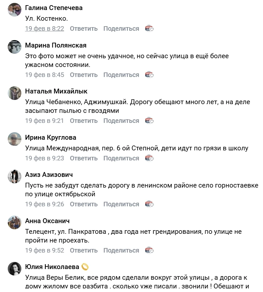The image size is (263, 292).
Task: Visit Марина Полянская's profile via name
Action: [x=56, y=45]
